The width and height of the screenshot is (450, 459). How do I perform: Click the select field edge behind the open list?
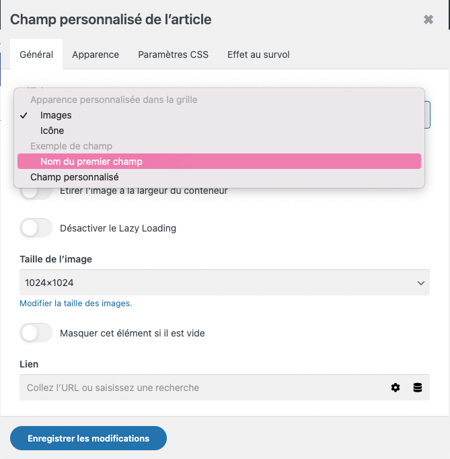(427, 114)
